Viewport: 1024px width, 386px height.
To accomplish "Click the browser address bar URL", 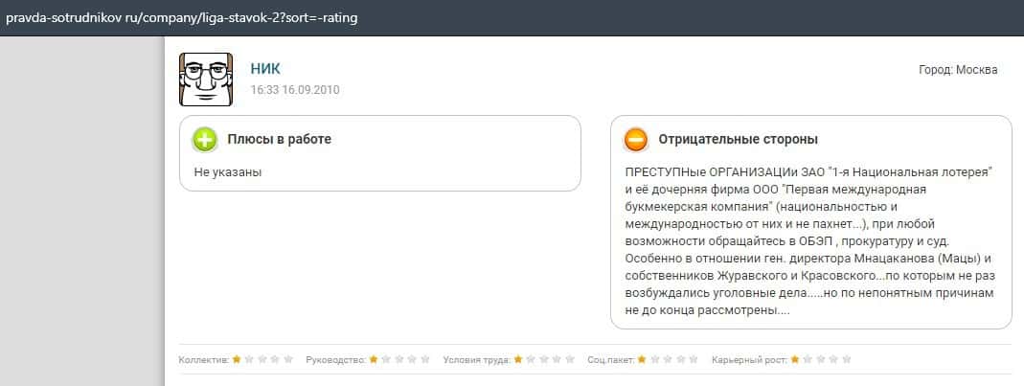I will [182, 17].
